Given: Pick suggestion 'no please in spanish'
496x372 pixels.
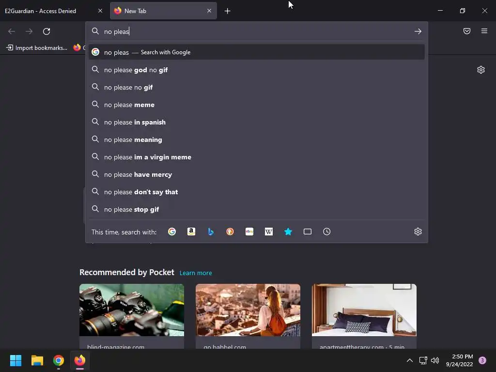Looking at the screenshot, I should pyautogui.click(x=257, y=122).
